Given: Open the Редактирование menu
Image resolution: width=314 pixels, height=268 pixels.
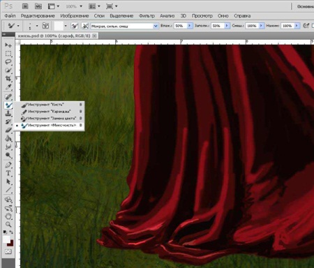Looking at the screenshot, I should click(x=38, y=16).
